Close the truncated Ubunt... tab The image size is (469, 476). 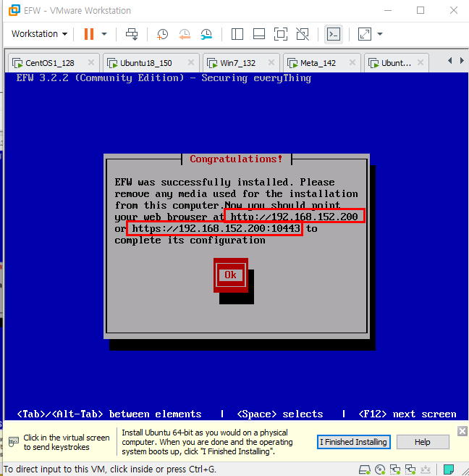(421, 62)
